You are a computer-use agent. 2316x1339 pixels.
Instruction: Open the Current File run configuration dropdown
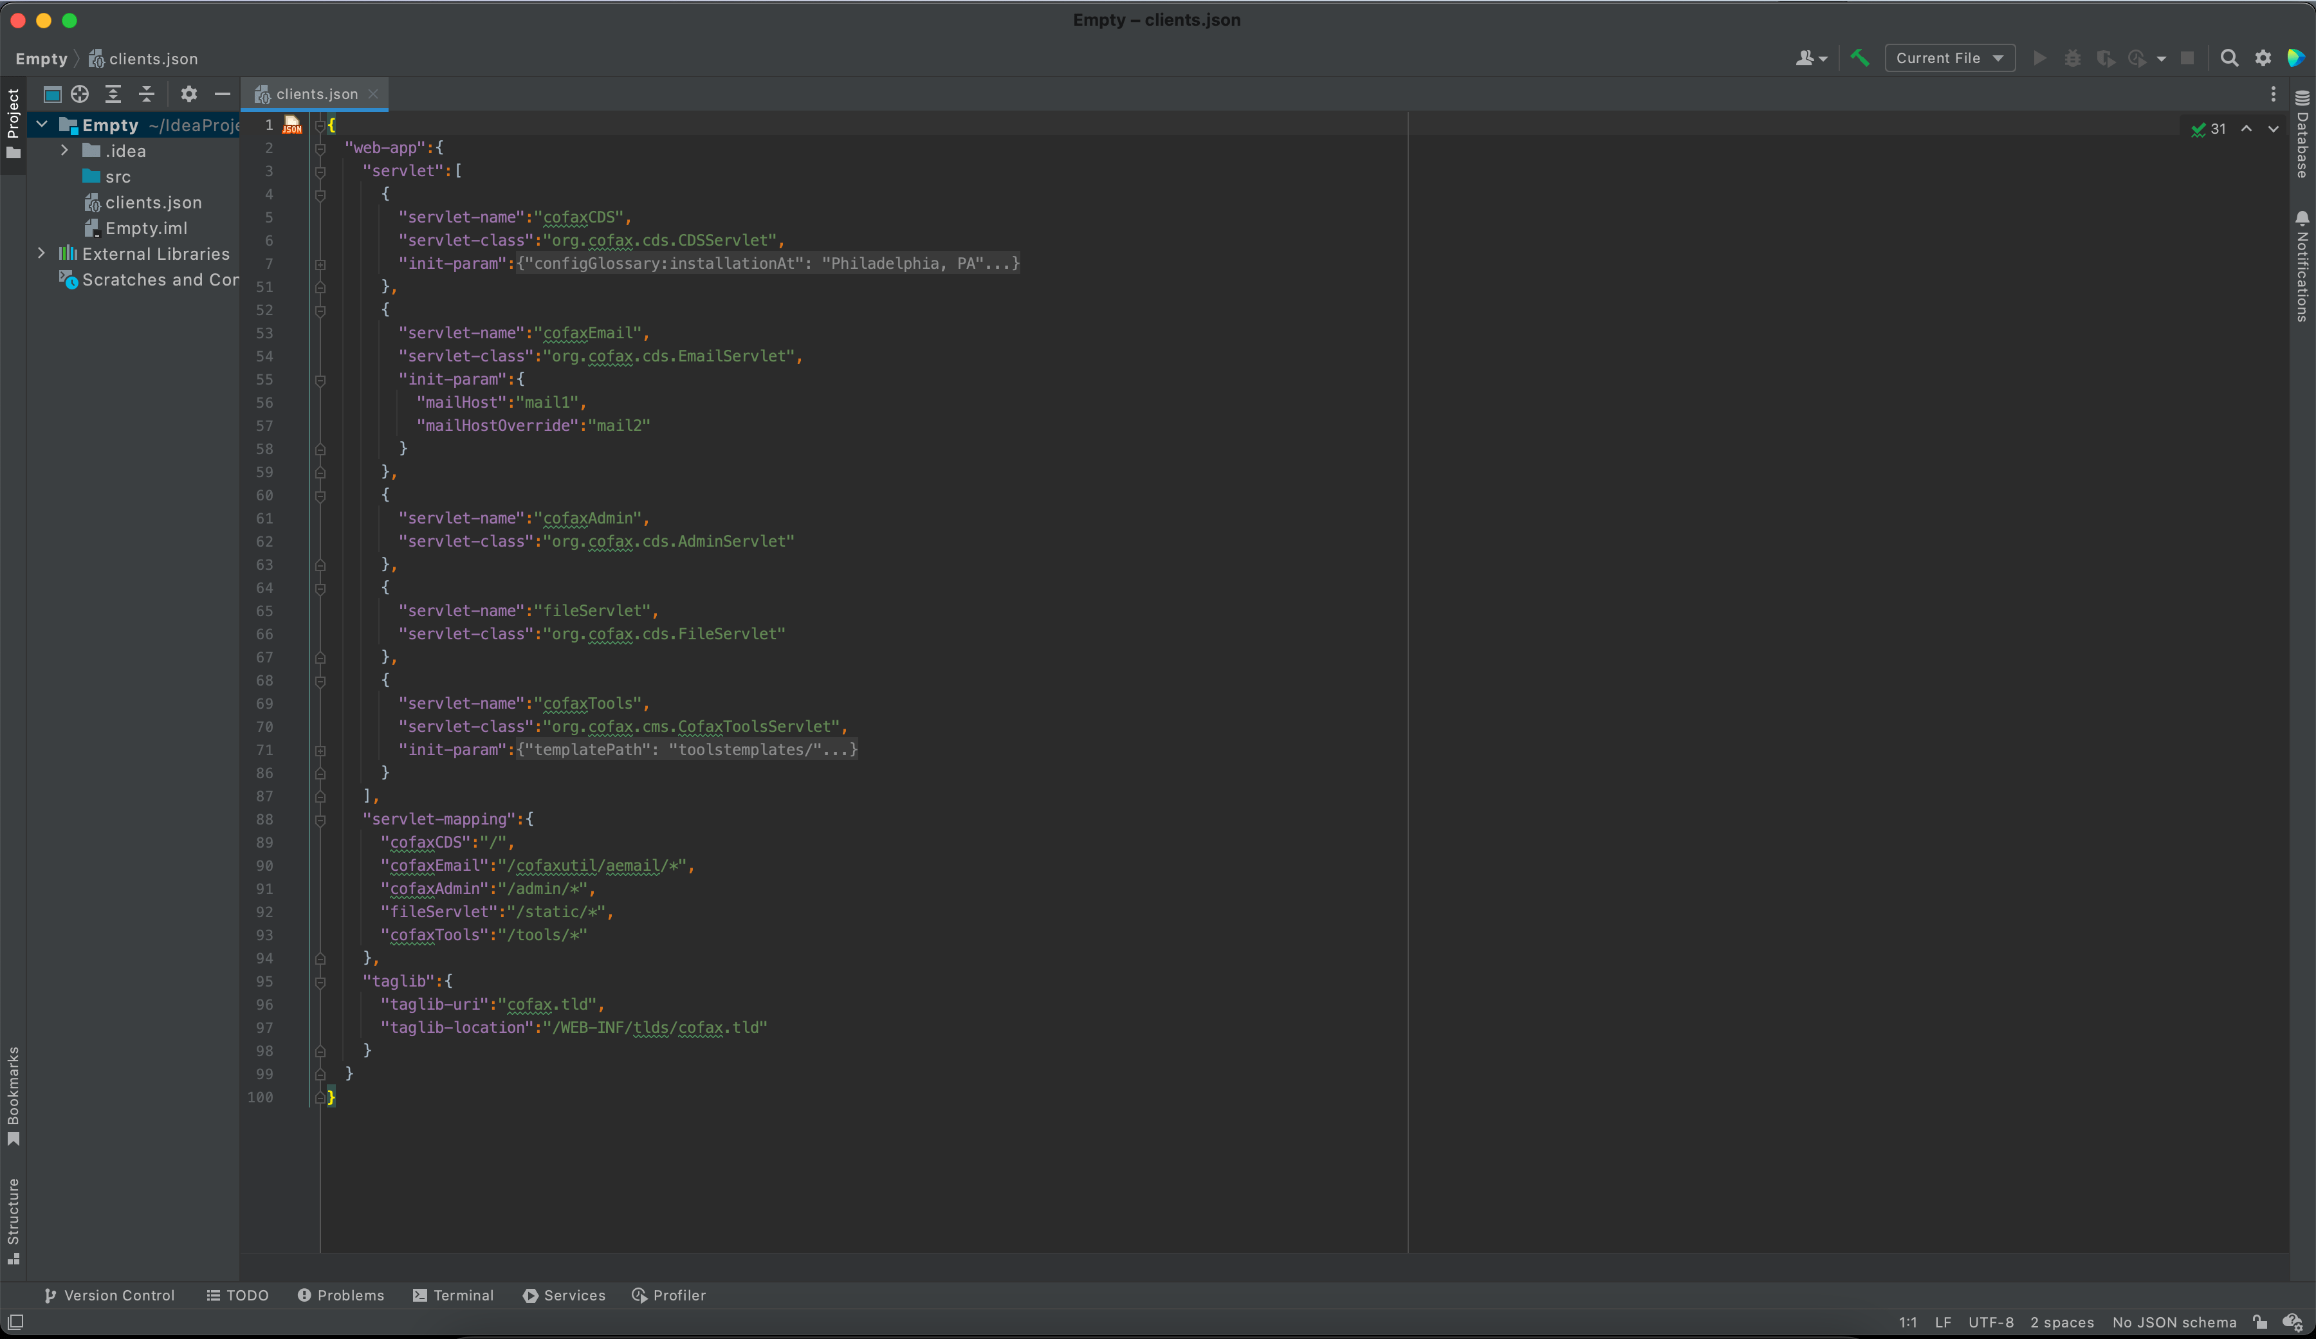[1950, 58]
